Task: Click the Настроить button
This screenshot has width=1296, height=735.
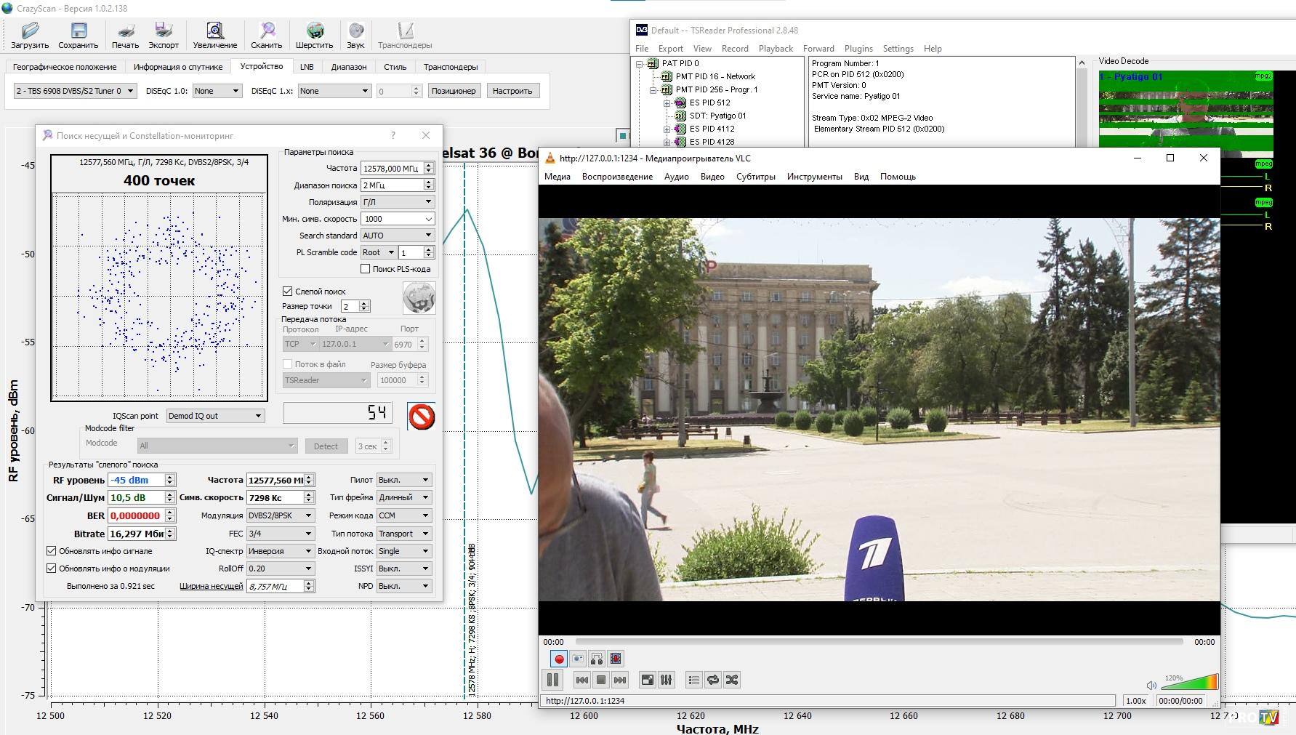Action: 512,91
